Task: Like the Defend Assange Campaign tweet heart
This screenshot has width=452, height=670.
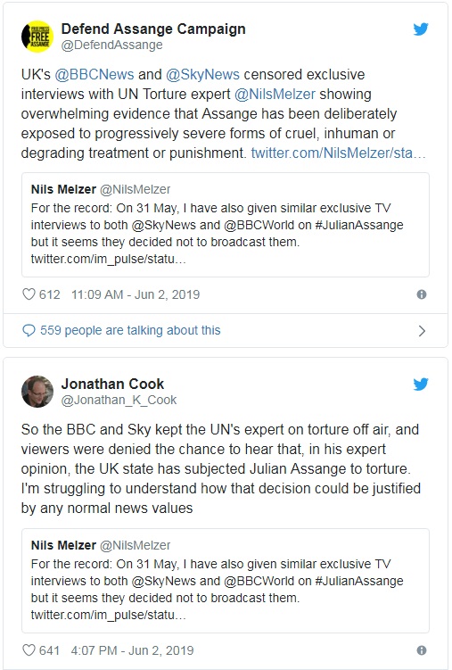Action: pyautogui.click(x=29, y=294)
